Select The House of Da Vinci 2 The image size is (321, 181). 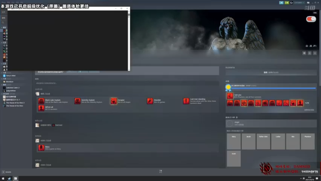tap(15, 103)
